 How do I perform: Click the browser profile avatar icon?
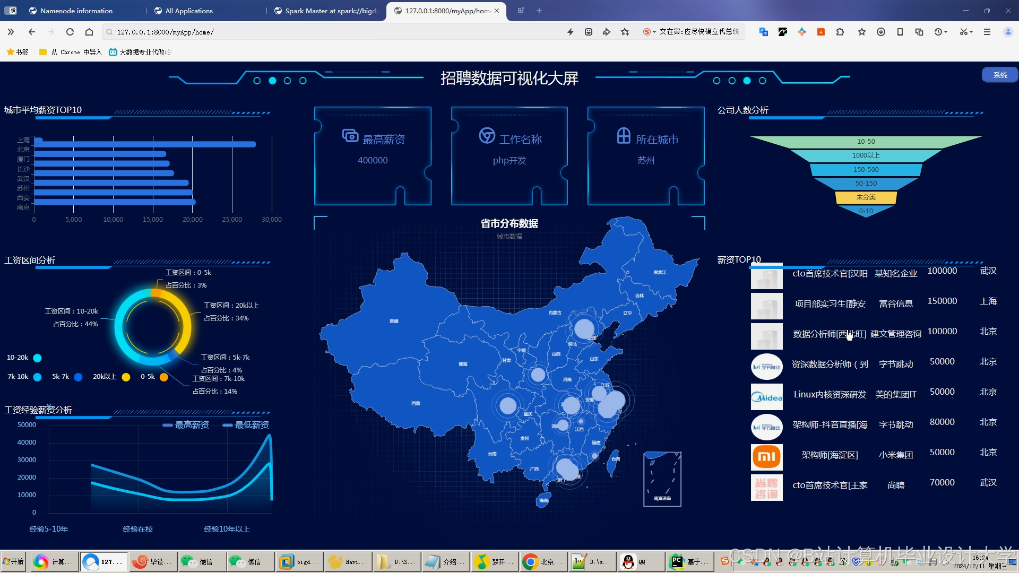(x=1008, y=32)
